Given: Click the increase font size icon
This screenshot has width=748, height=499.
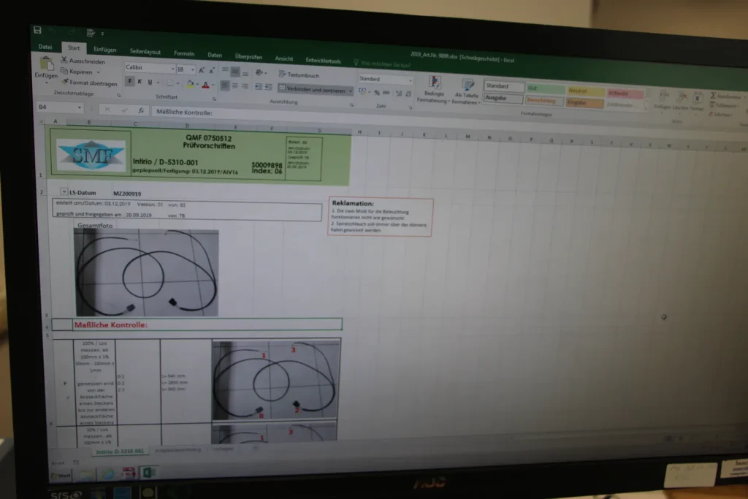Looking at the screenshot, I should click(x=202, y=71).
